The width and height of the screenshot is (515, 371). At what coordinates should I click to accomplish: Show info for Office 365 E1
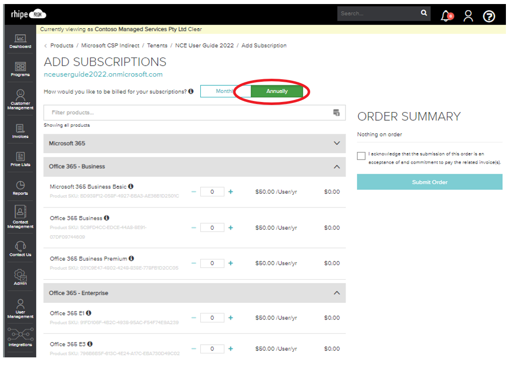[89, 313]
